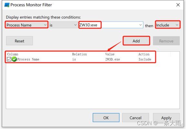Image resolution: width=186 pixels, height=129 pixels.
Task: Click 'Include' action cell in list
Action: [x=145, y=59]
